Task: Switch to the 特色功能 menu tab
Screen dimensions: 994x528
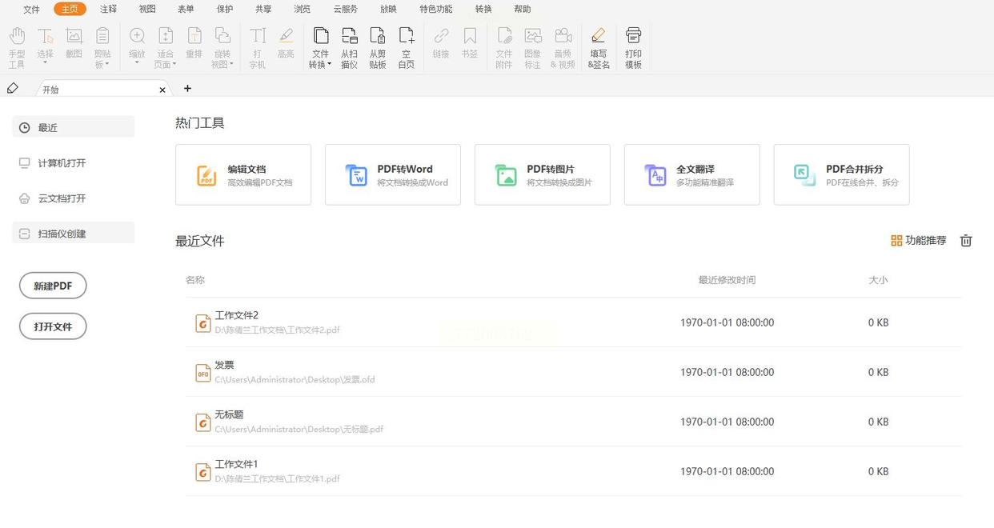Action: tap(435, 9)
